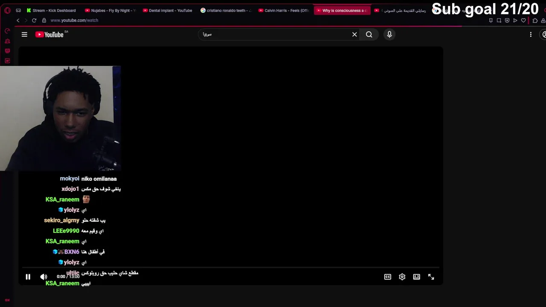Click the www.youtube.com/watch address bar
Viewport: 546px width, 307px height.
coord(74,20)
